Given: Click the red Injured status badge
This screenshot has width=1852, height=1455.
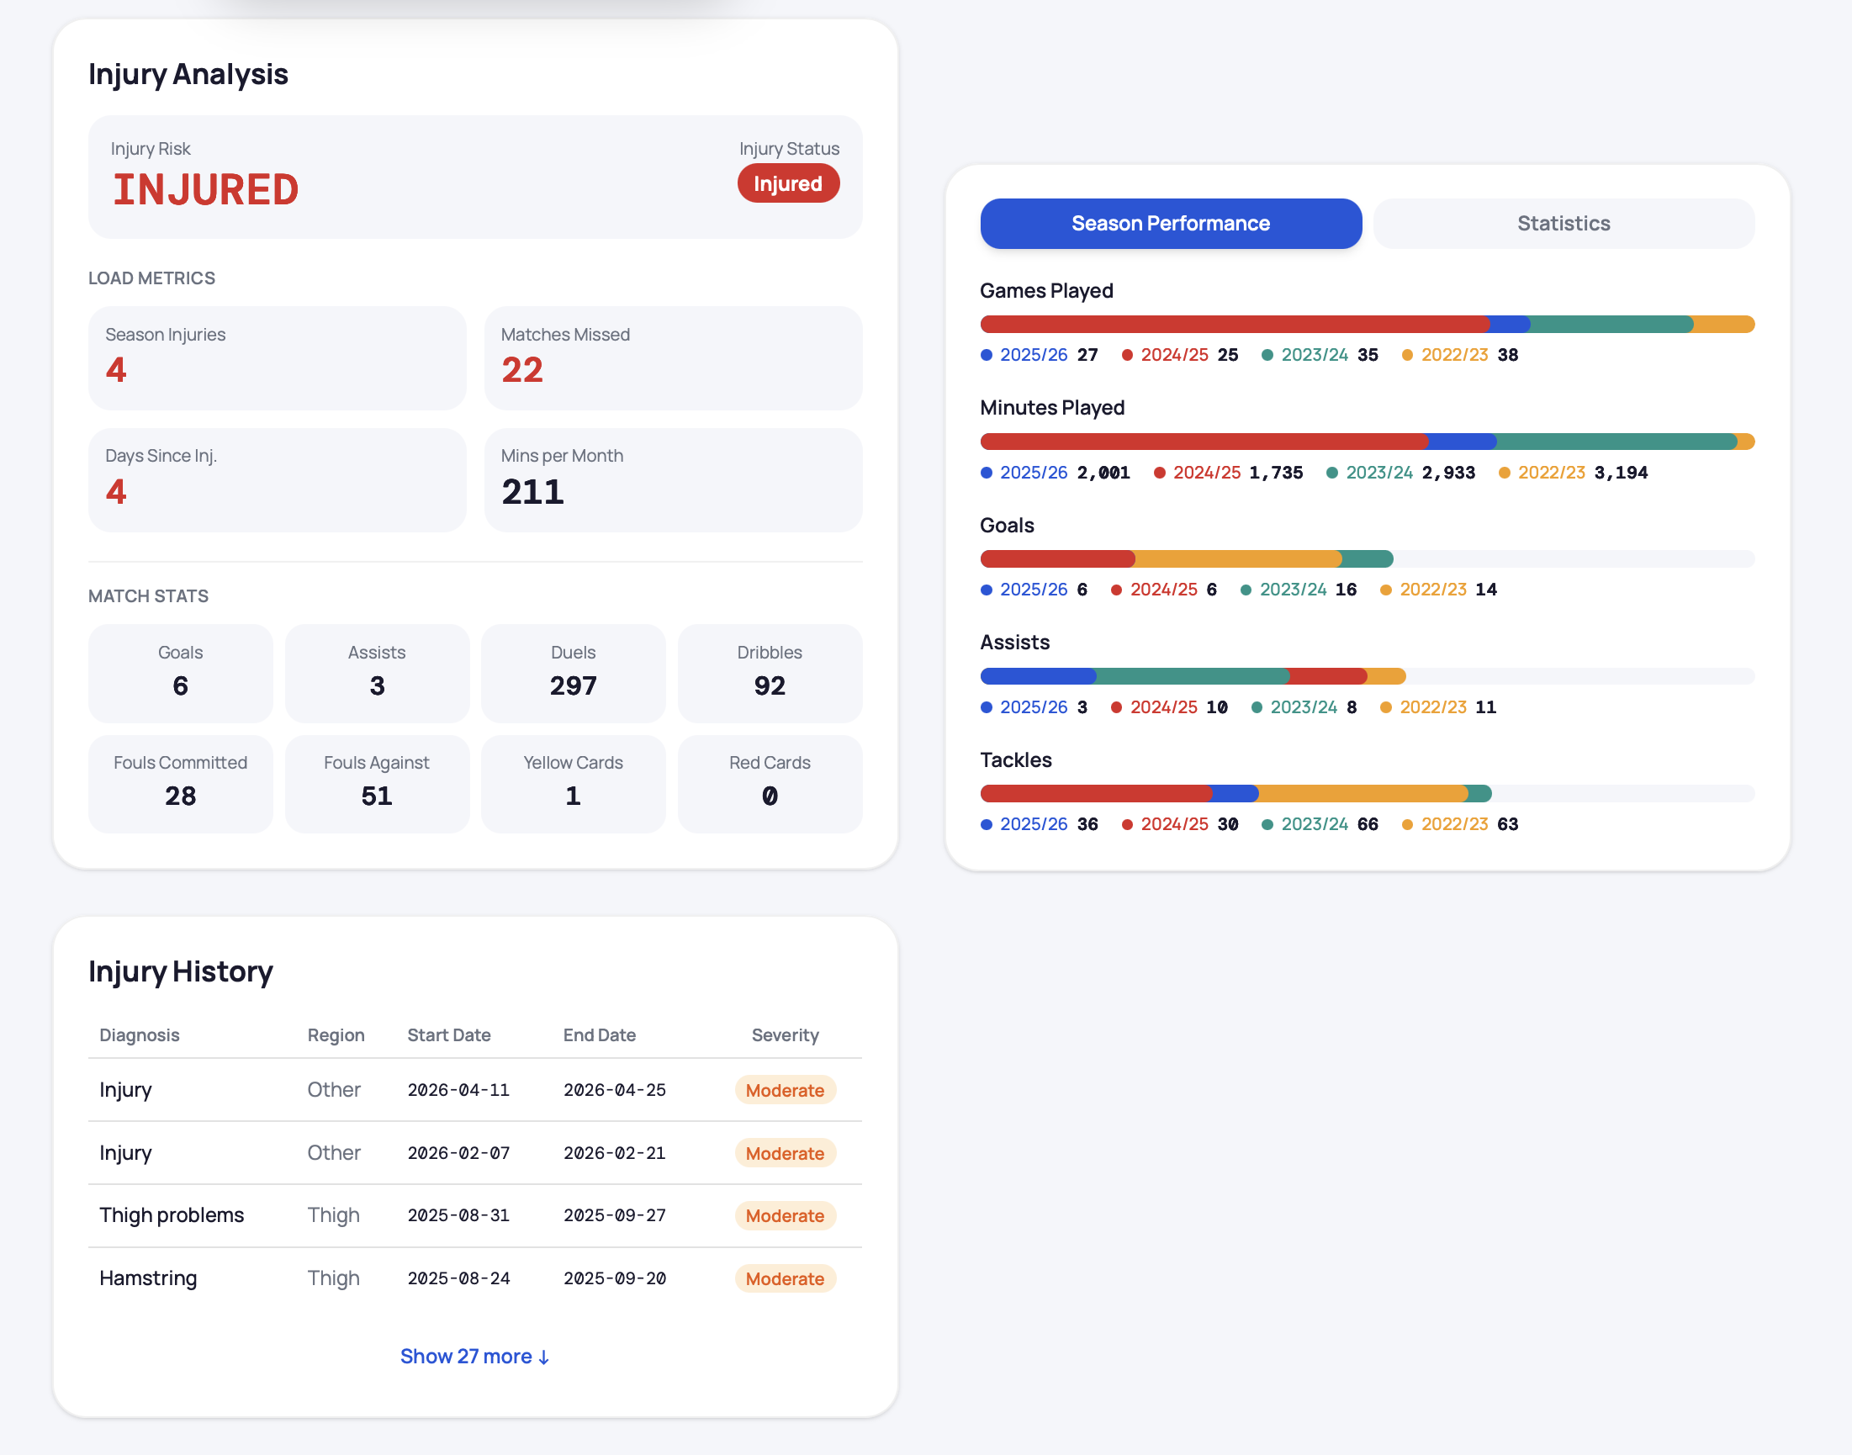Looking at the screenshot, I should (788, 183).
